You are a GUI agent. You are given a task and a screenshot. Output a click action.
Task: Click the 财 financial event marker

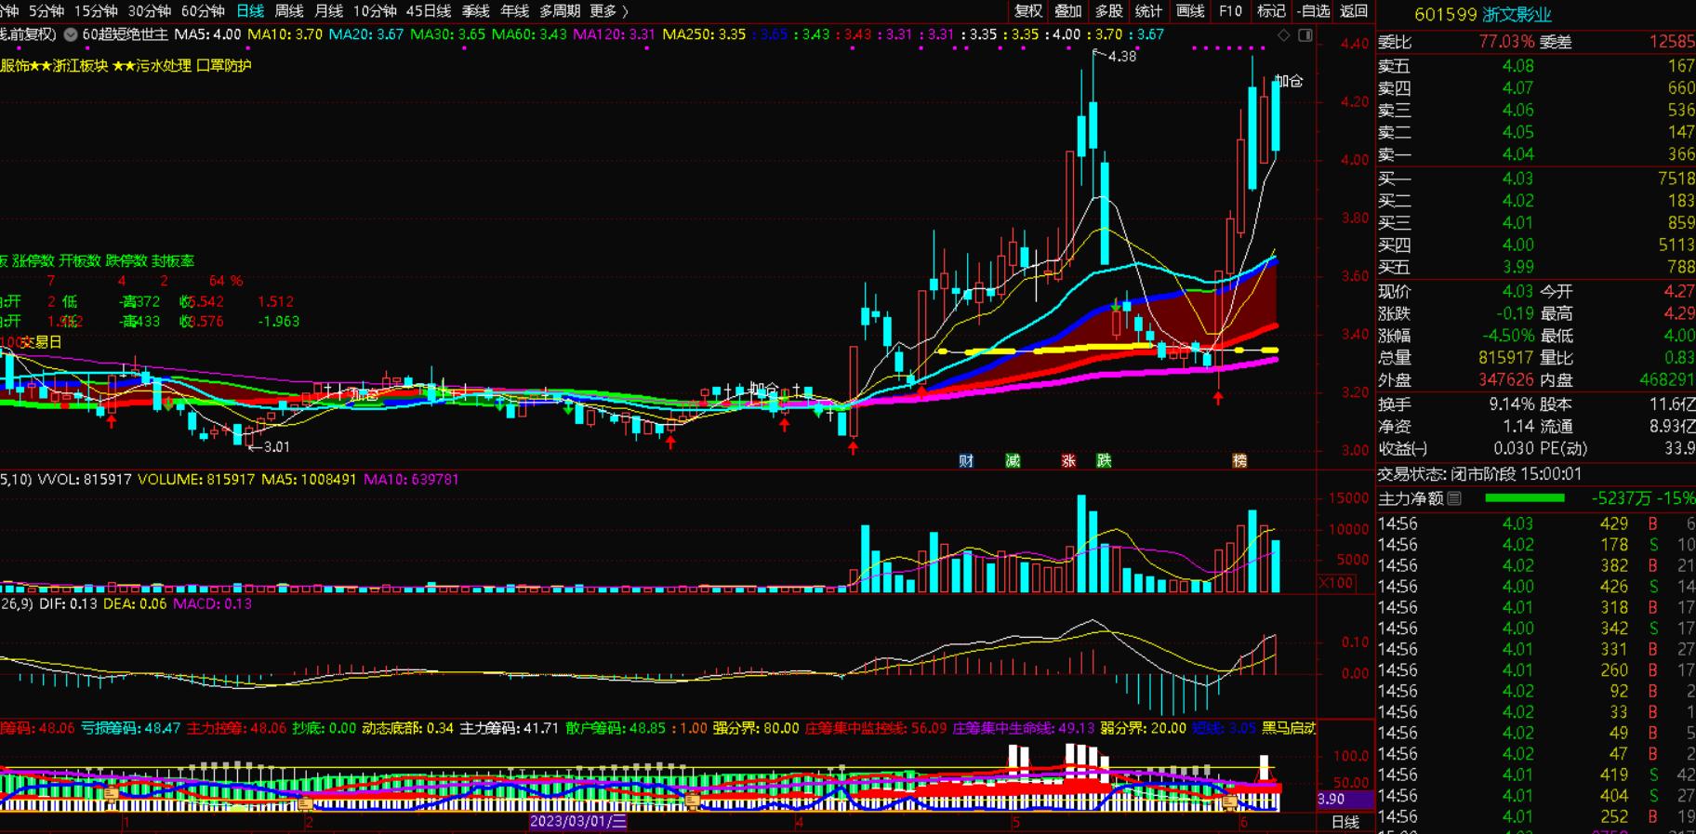pyautogui.click(x=966, y=460)
